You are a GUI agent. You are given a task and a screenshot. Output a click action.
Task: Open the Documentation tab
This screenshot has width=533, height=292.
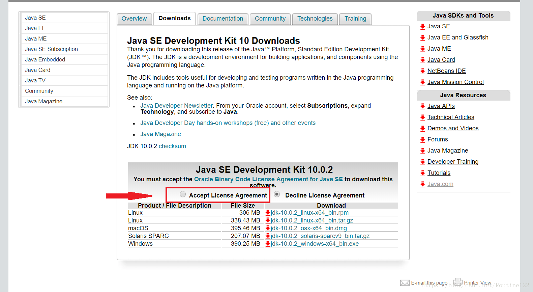tap(223, 19)
